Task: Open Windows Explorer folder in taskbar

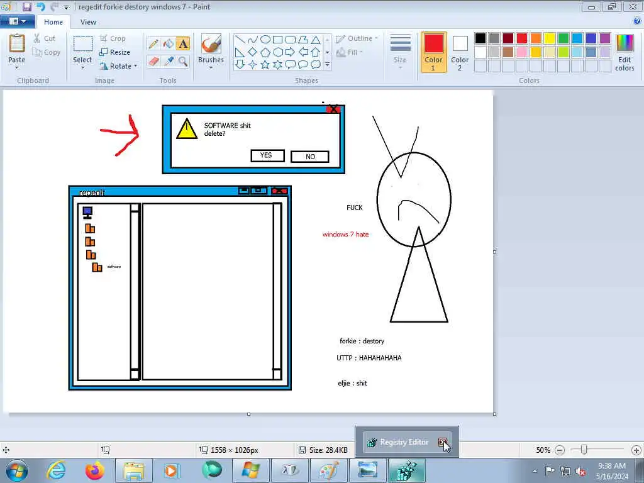Action: 134,470
